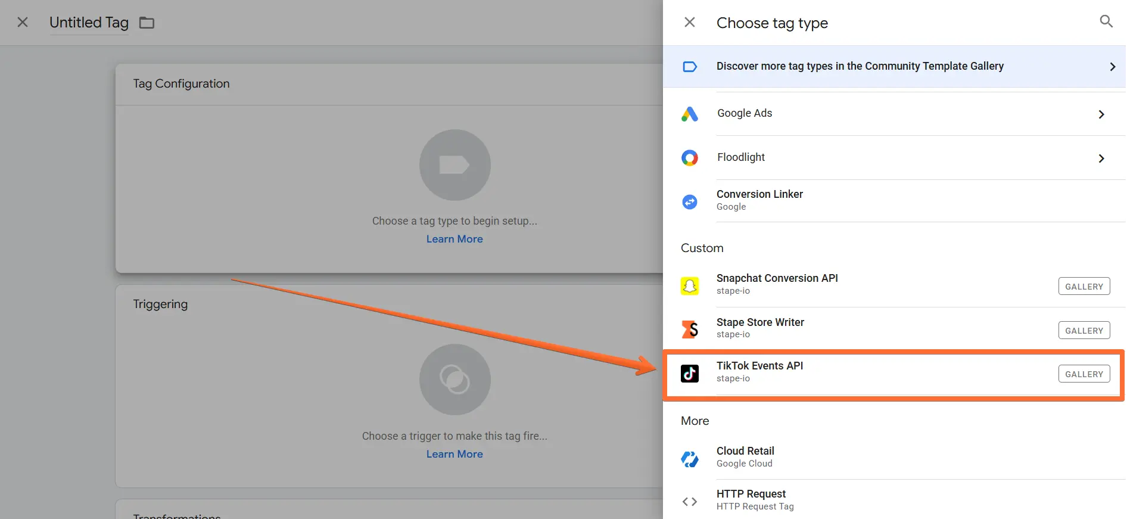Screen dimensions: 1127x519
Task: Select Stape Store Writer tag
Action: pos(894,329)
